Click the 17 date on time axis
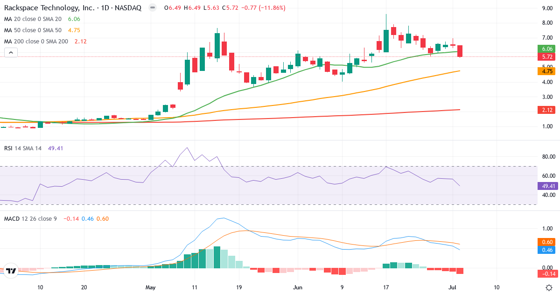 (x=386, y=287)
